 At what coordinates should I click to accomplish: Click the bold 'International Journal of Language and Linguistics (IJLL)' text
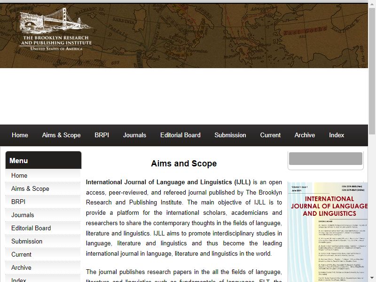168,182
